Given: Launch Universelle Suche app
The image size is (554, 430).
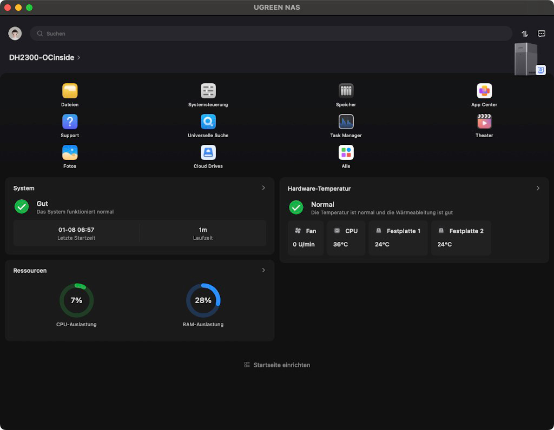Looking at the screenshot, I should pyautogui.click(x=208, y=122).
